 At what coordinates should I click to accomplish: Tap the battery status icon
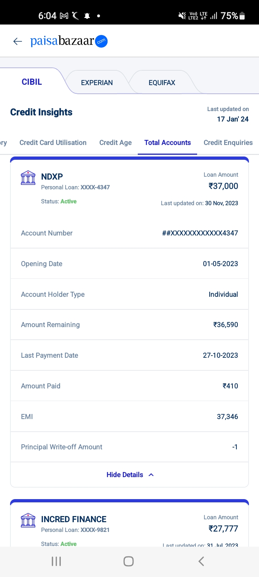click(x=242, y=16)
